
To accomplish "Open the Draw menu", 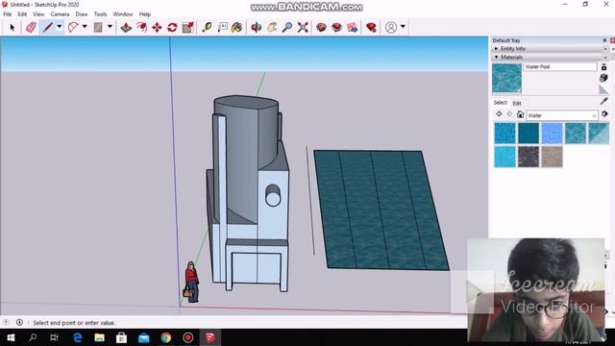I will 82,14.
